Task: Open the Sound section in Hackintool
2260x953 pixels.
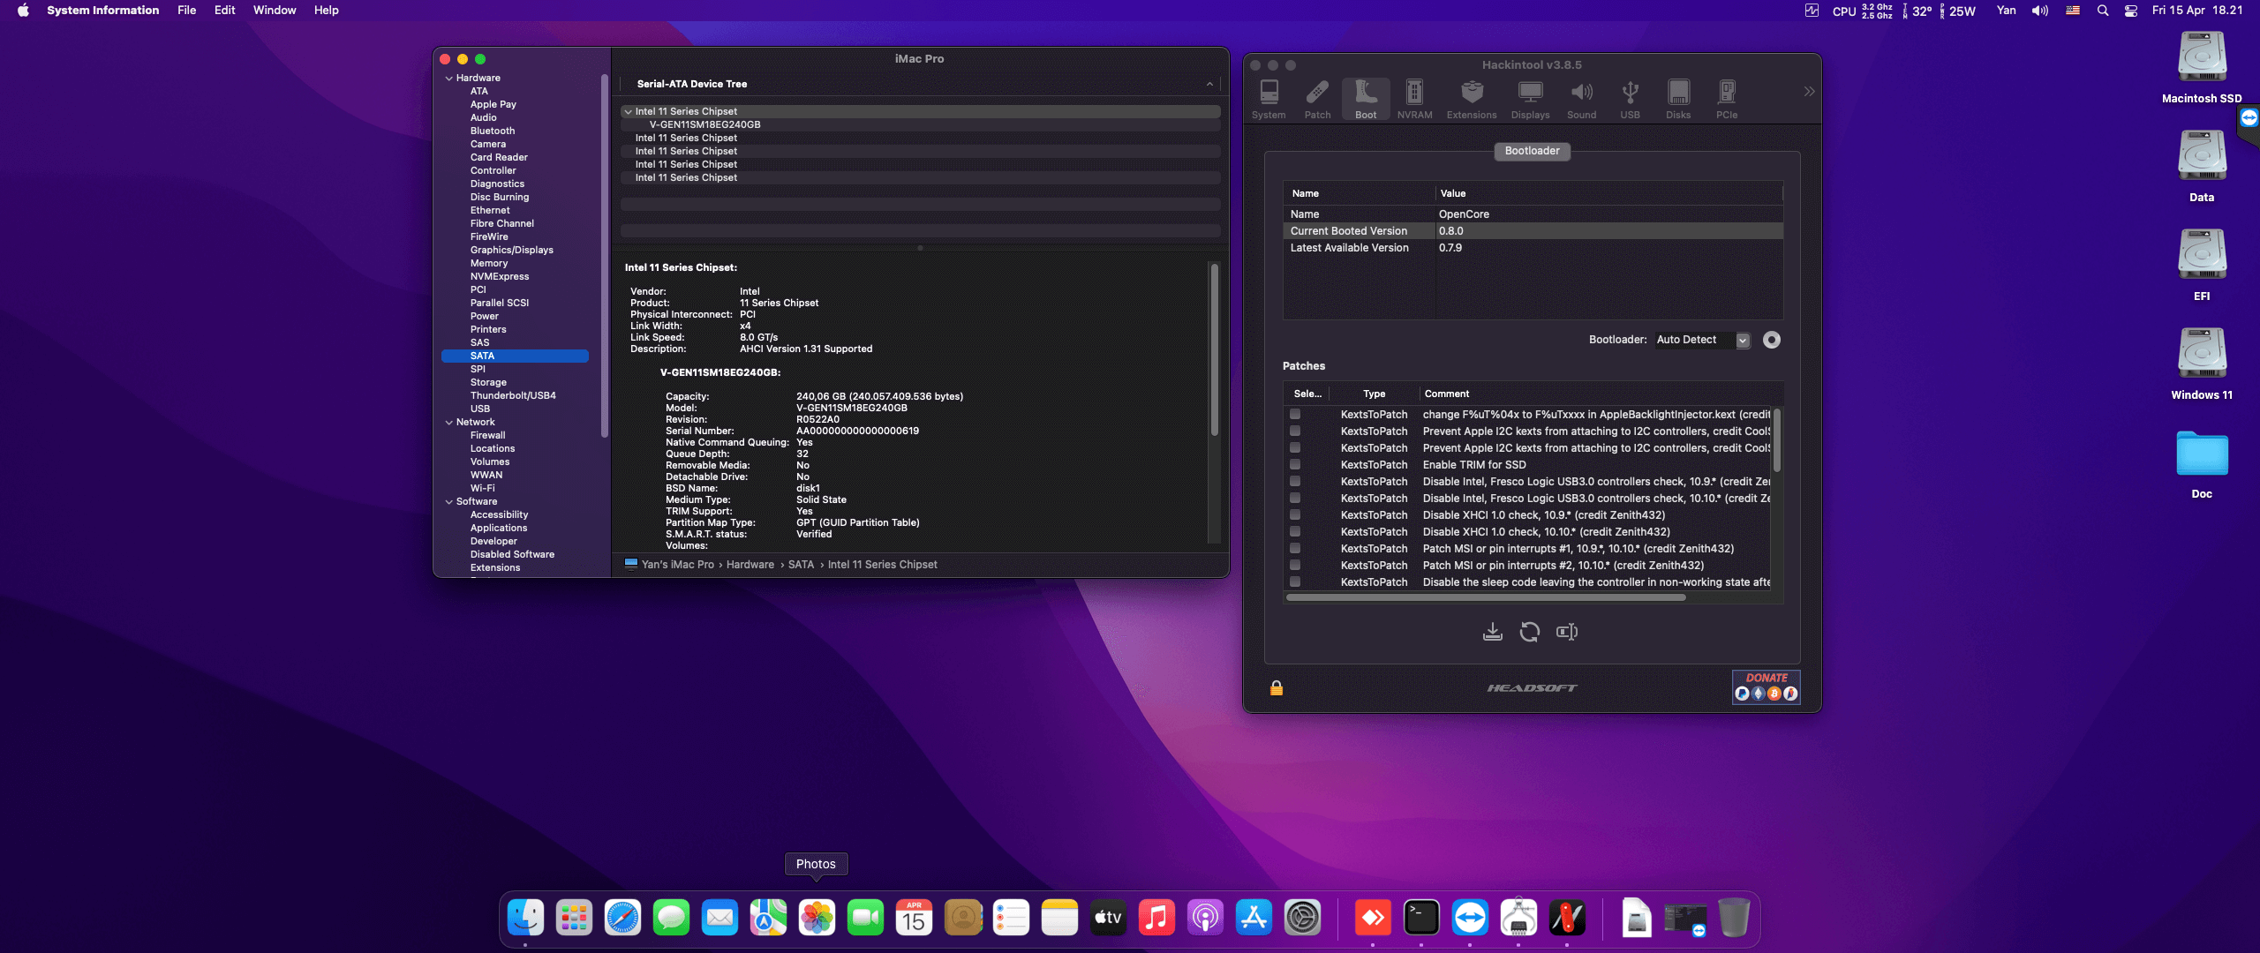Action: (x=1581, y=100)
